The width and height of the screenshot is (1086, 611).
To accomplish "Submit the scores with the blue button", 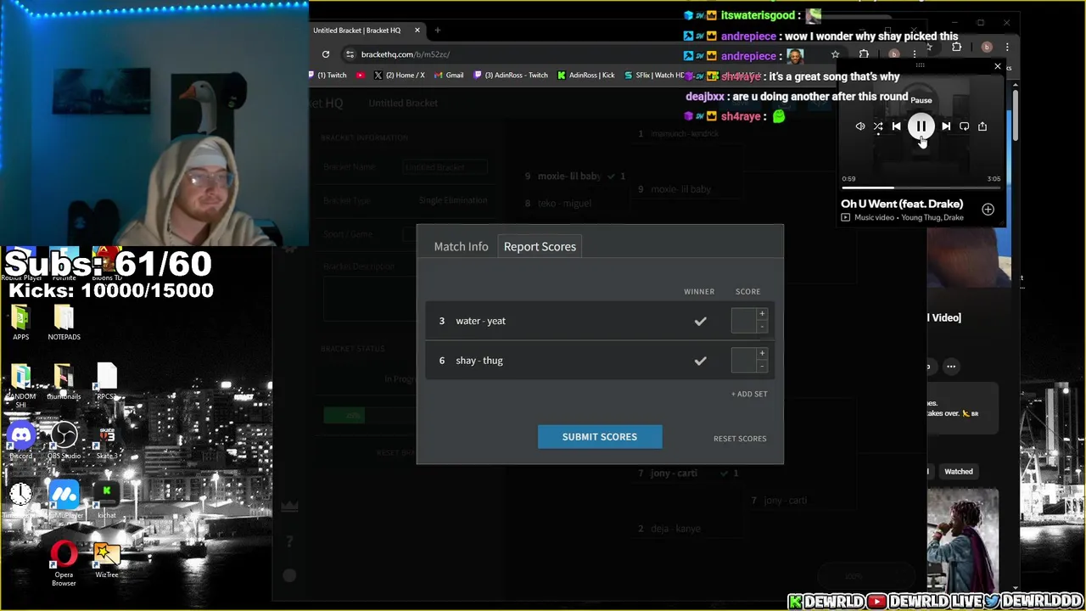I will click(600, 437).
